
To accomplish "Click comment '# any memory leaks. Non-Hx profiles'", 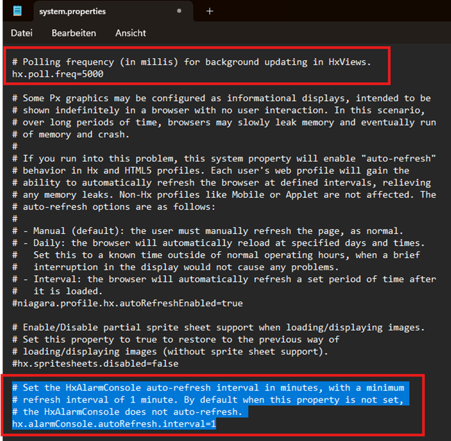I will point(106,195).
